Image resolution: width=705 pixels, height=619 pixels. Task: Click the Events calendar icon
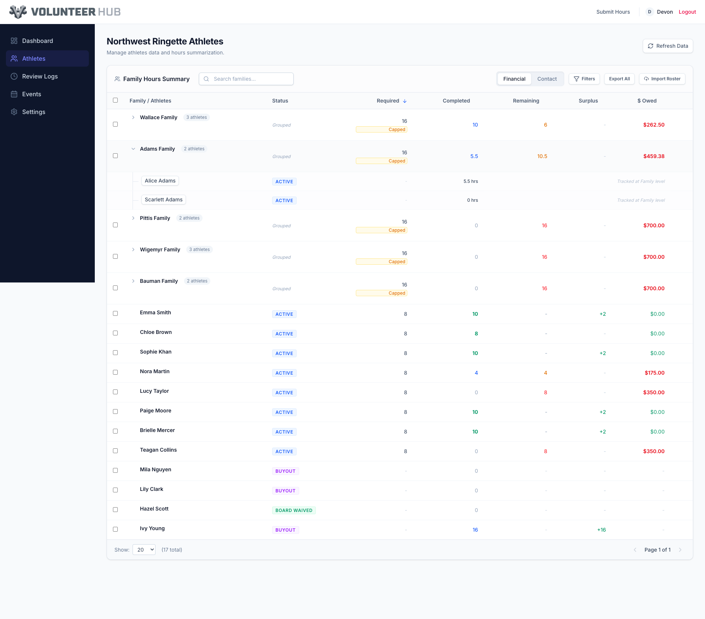pyautogui.click(x=14, y=94)
